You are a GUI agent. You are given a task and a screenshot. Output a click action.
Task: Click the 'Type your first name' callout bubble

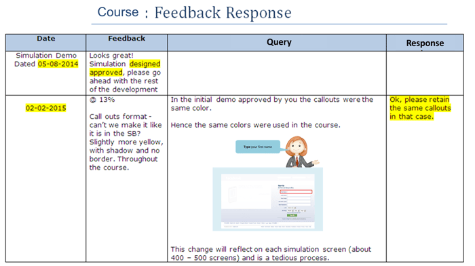coord(258,147)
